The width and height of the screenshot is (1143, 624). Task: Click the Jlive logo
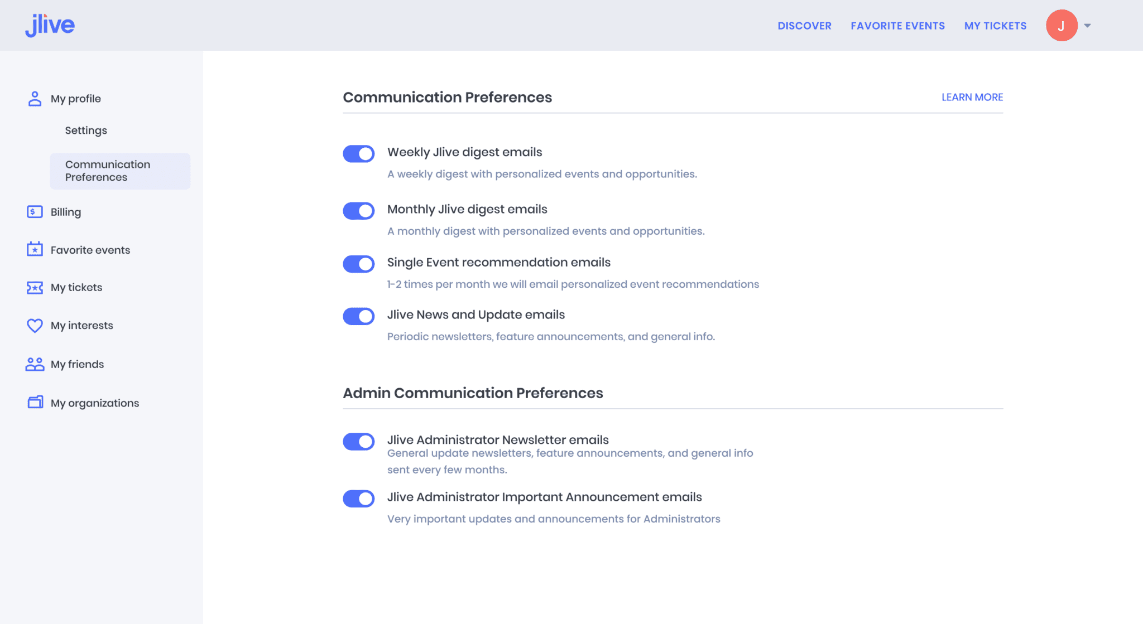pos(50,25)
